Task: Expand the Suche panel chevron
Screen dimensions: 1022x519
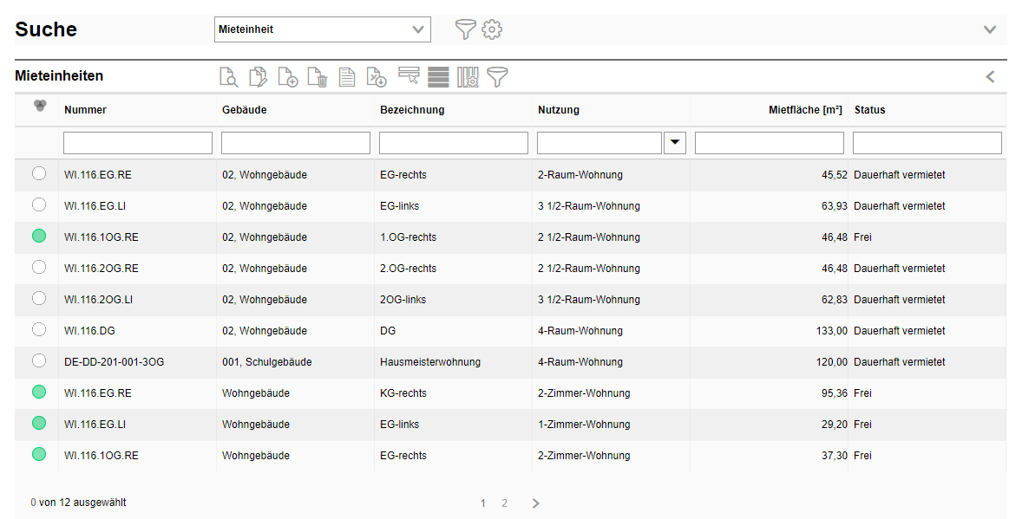Action: point(990,29)
